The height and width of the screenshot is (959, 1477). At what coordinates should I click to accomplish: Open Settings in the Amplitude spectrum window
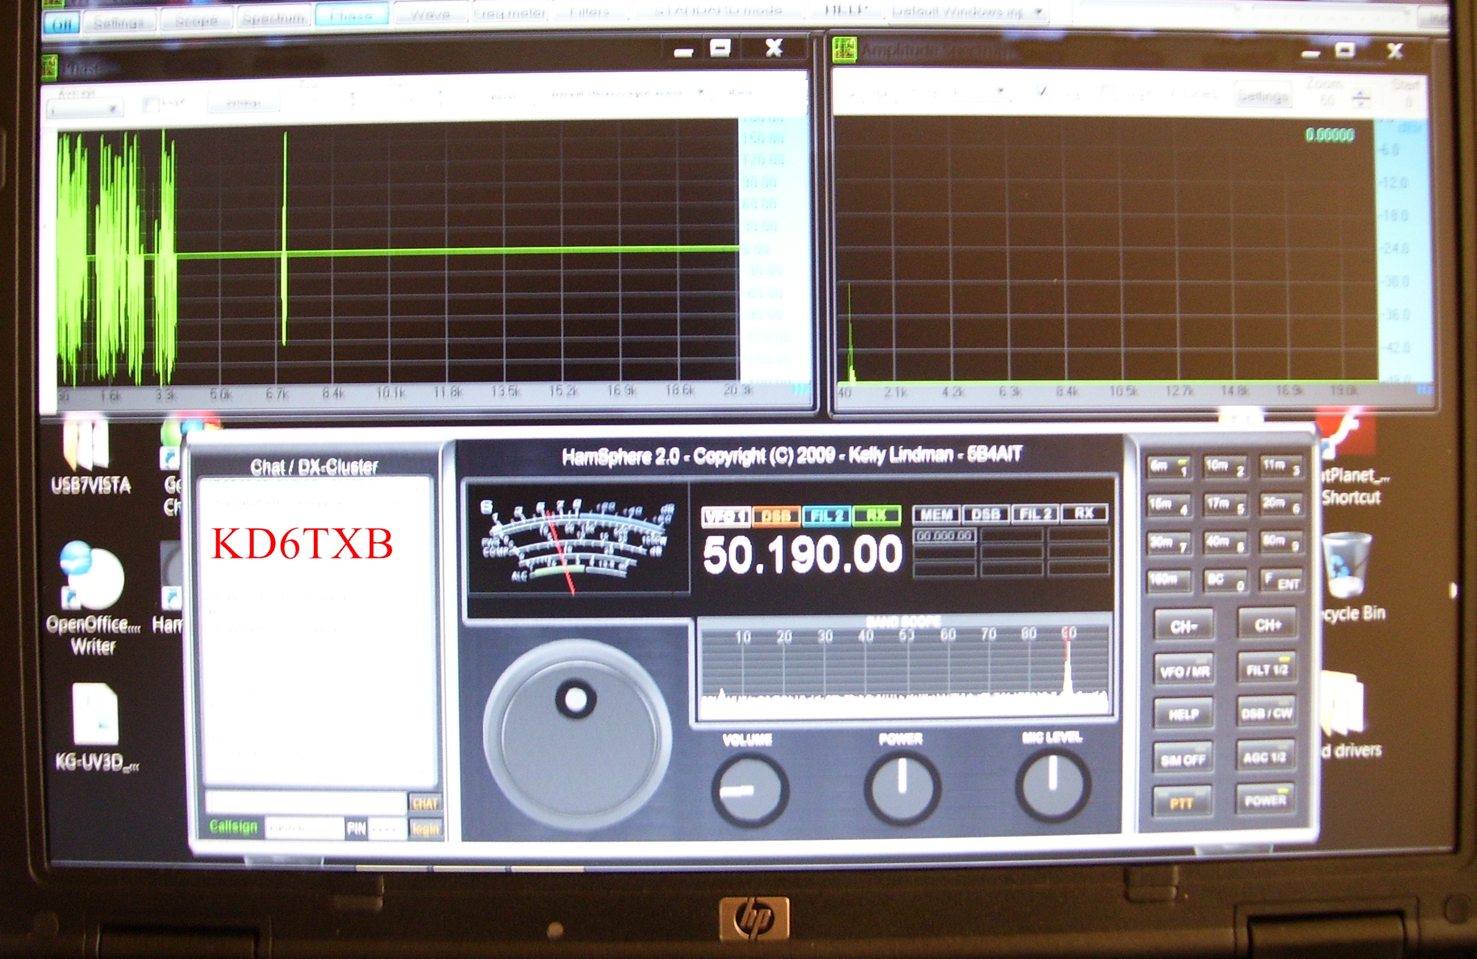1264,96
